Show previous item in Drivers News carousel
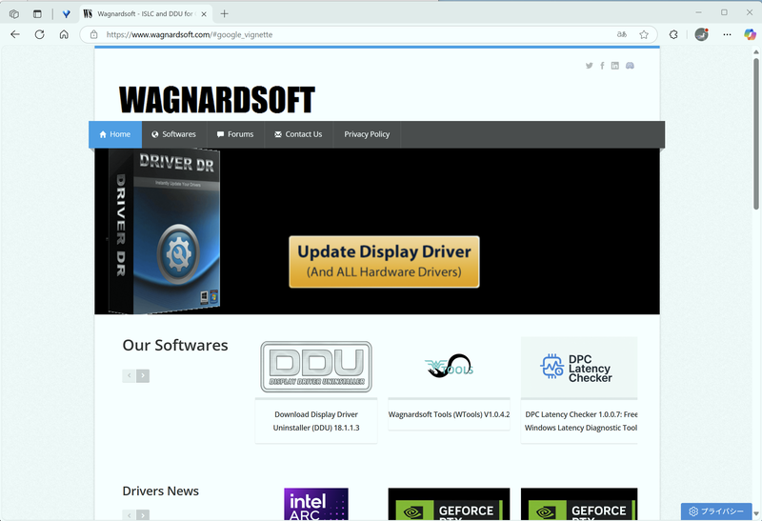The width and height of the screenshot is (762, 521). click(x=129, y=514)
